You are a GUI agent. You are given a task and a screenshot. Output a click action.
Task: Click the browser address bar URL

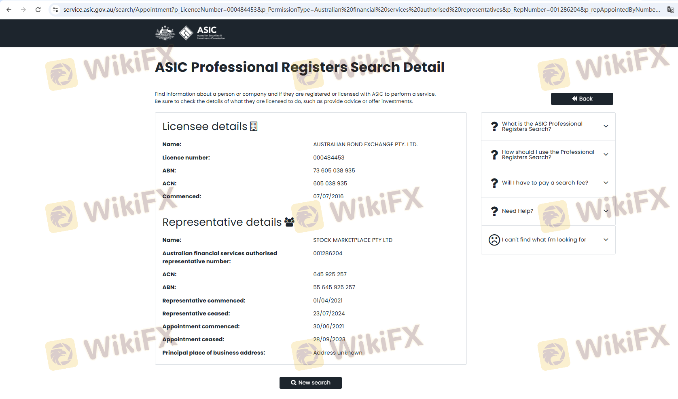(x=362, y=10)
